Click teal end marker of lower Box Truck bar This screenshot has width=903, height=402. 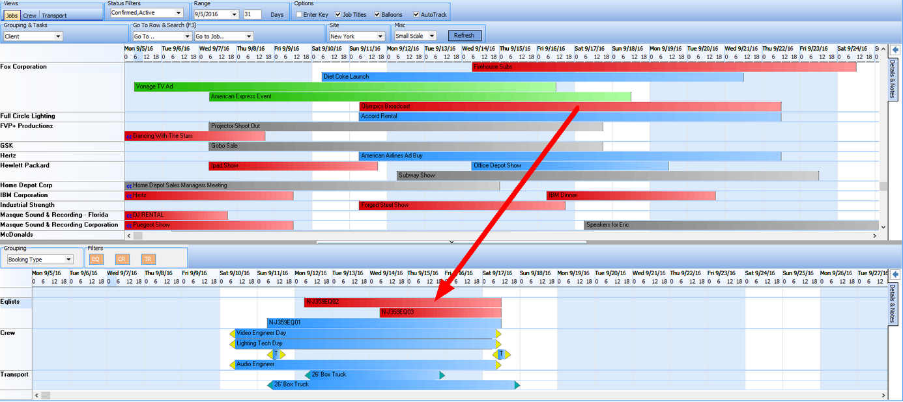point(517,385)
